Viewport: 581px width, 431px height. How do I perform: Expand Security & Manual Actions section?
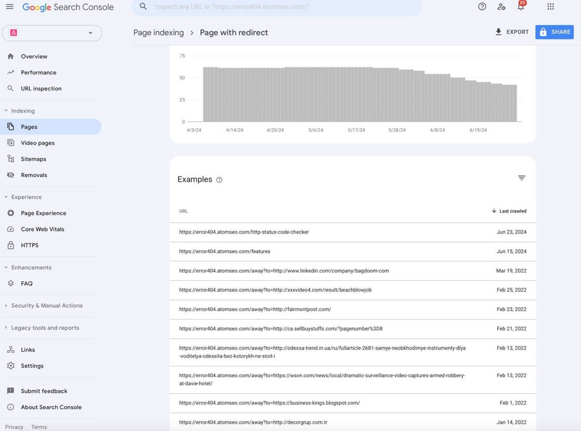click(x=6, y=306)
